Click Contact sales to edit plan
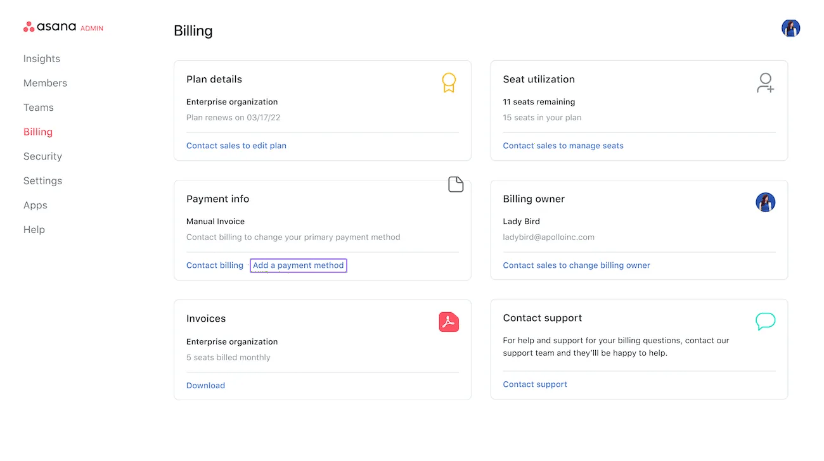The width and height of the screenshot is (824, 461). [x=236, y=146]
